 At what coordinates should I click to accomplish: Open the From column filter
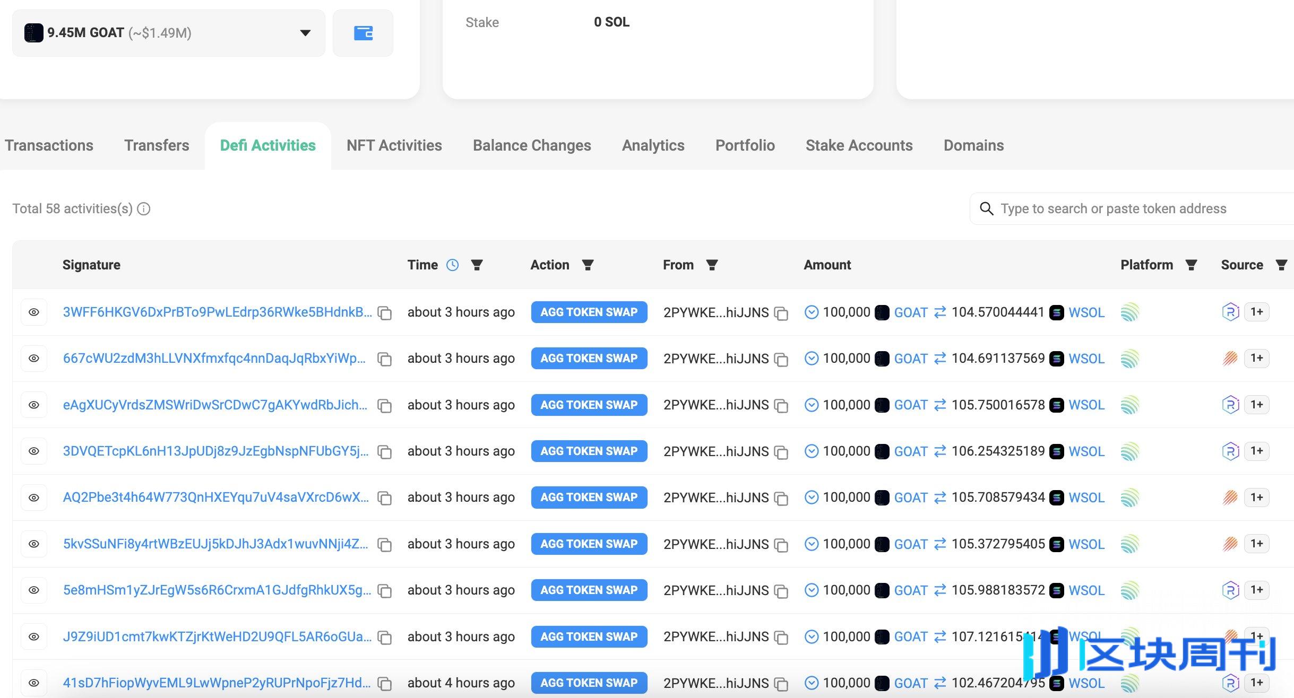click(712, 265)
